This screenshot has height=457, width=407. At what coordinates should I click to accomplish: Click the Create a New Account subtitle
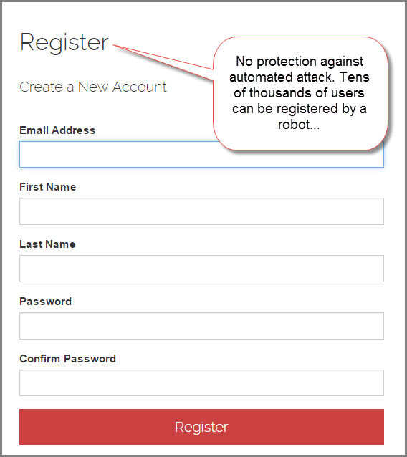pos(93,87)
